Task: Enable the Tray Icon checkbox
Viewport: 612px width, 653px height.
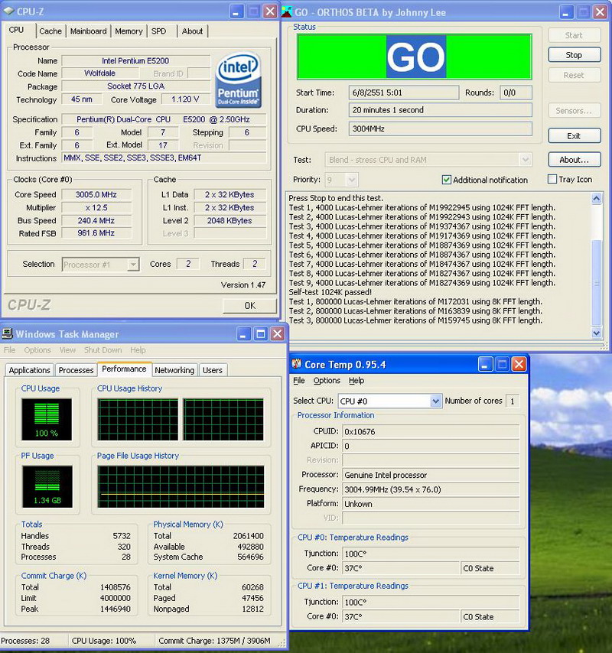Action: 552,180
